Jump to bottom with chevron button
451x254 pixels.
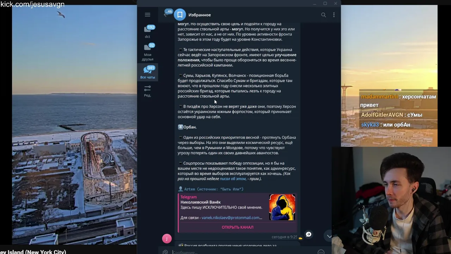(x=329, y=236)
